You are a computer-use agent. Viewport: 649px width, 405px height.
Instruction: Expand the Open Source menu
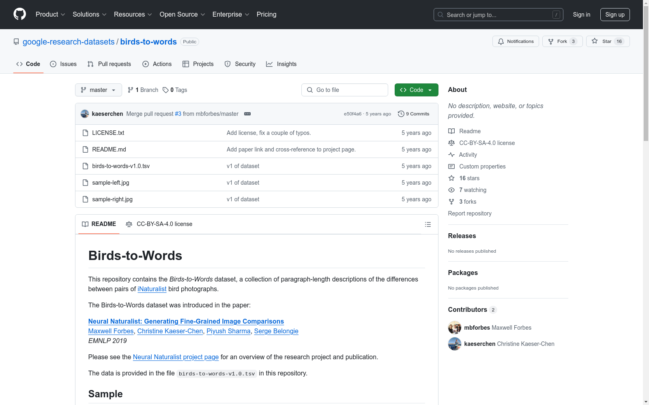[x=183, y=15]
